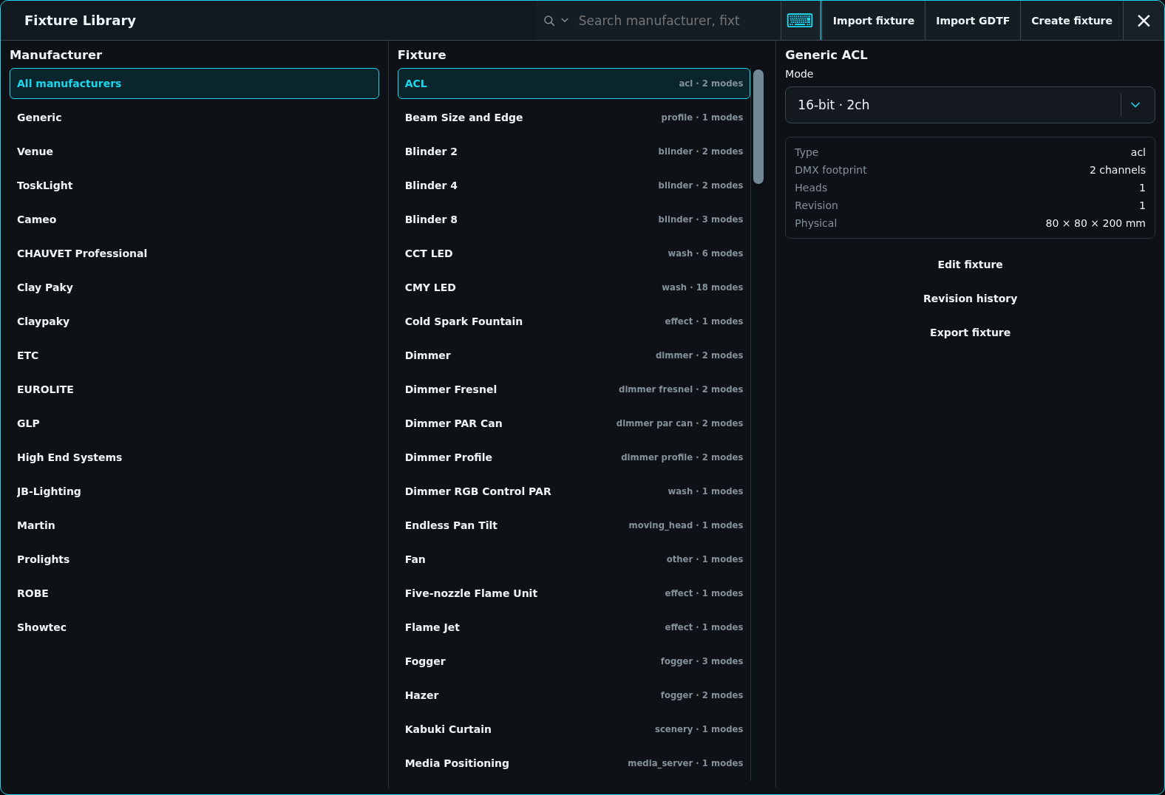
Task: Select the Flame Jet fixture
Action: (x=574, y=627)
